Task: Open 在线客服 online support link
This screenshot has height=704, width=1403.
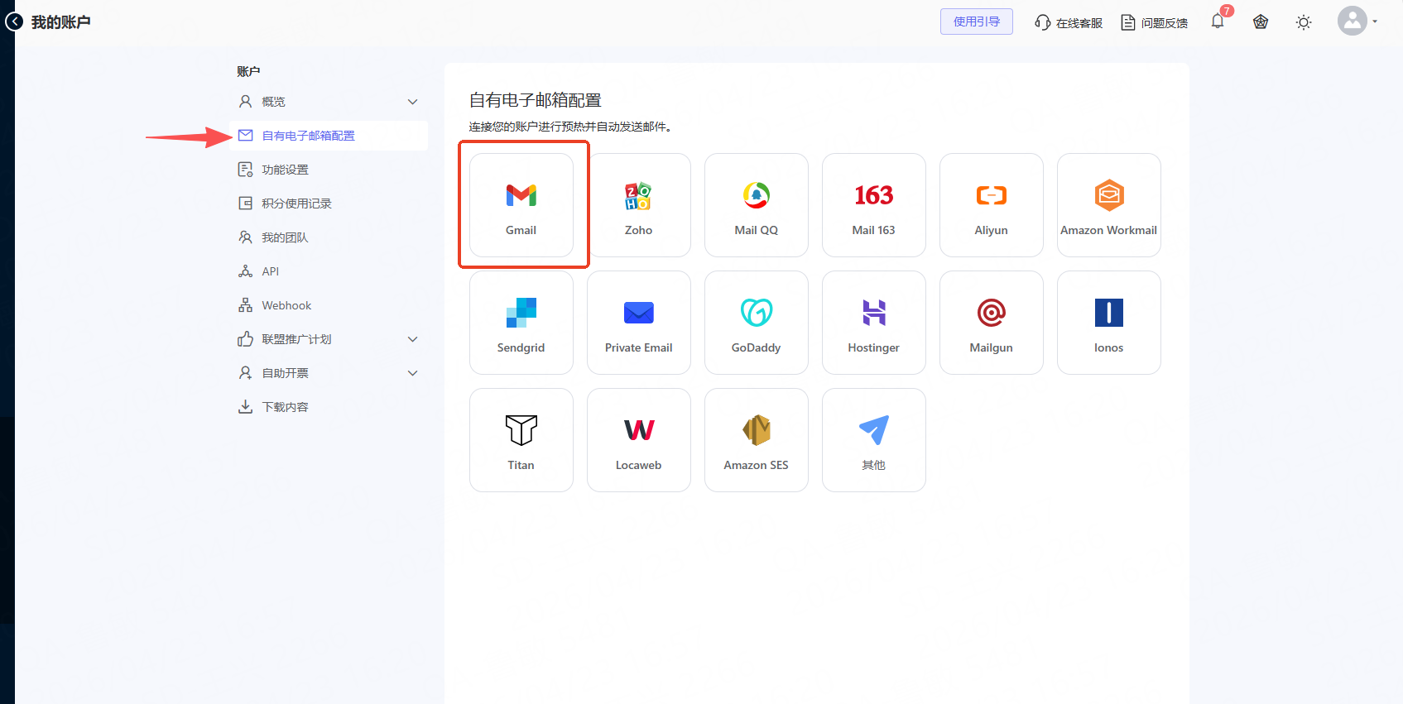Action: [1069, 22]
